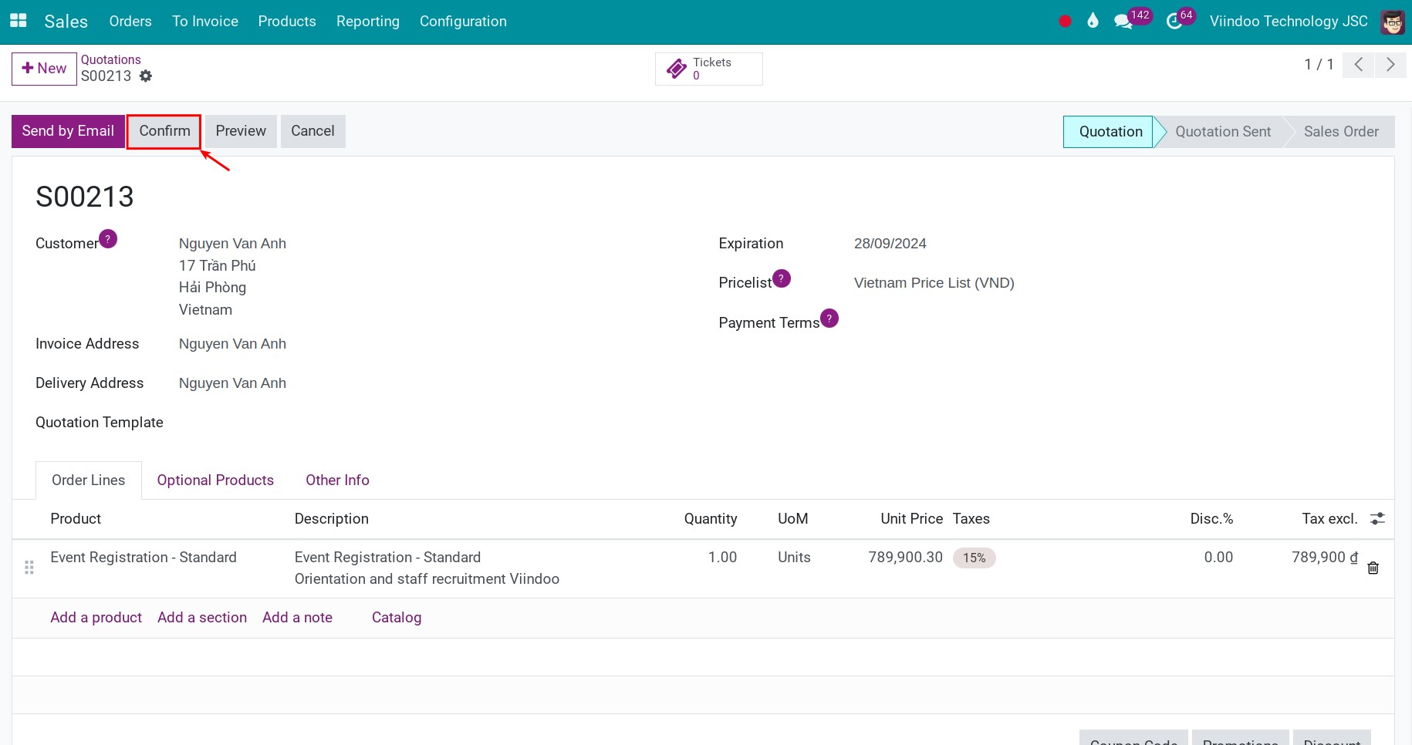The height and width of the screenshot is (745, 1412).
Task: Select Quotation Sent status stage
Action: (1223, 132)
